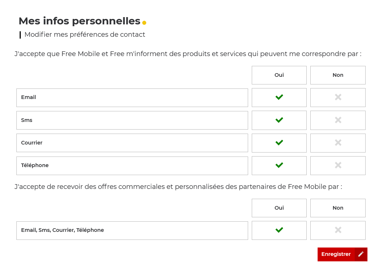Image resolution: width=382 pixels, height=273 pixels.
Task: Click the grey cross for Sms
Action: coord(338,120)
